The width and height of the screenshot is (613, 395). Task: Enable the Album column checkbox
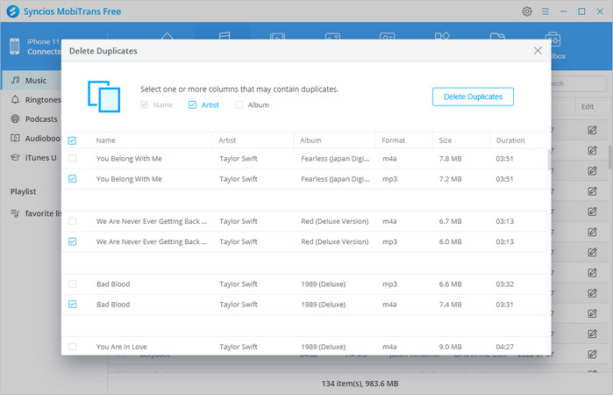tap(239, 105)
